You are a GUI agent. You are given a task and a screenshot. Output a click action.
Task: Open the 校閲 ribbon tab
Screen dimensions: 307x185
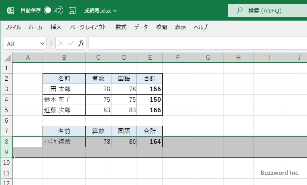[162, 27]
